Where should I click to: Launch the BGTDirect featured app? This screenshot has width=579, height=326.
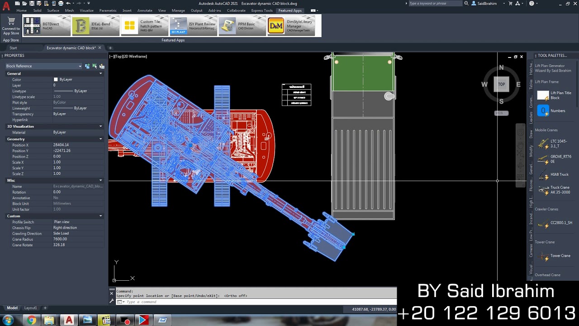[47, 26]
